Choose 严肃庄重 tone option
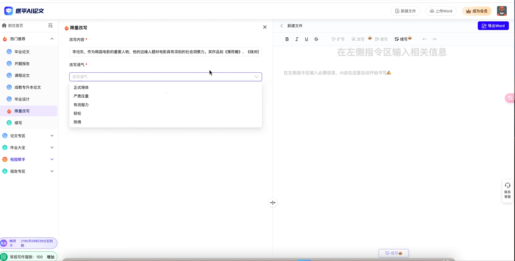Viewport: 515px width, 261px height. point(165,96)
